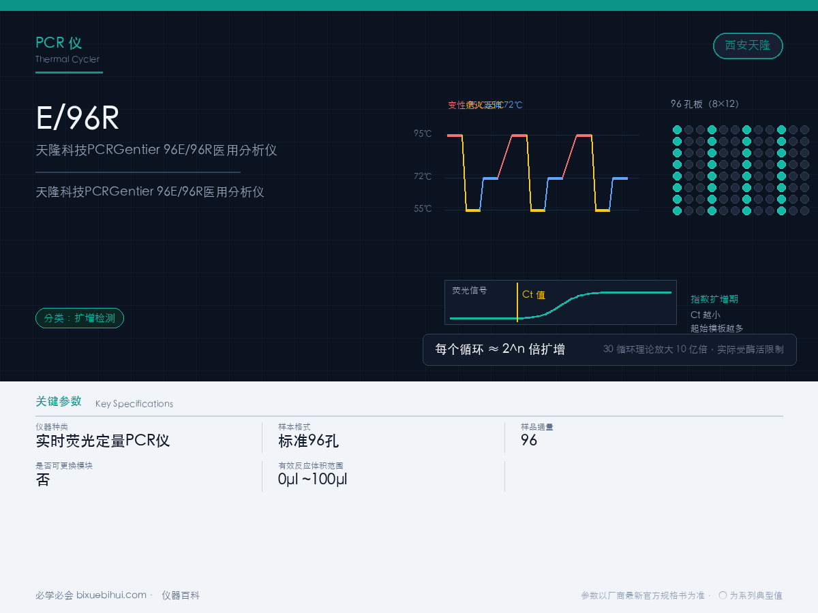Click the first yellow 55℃ annealing segment
Viewport: 818px width, 613px height.
tap(473, 210)
